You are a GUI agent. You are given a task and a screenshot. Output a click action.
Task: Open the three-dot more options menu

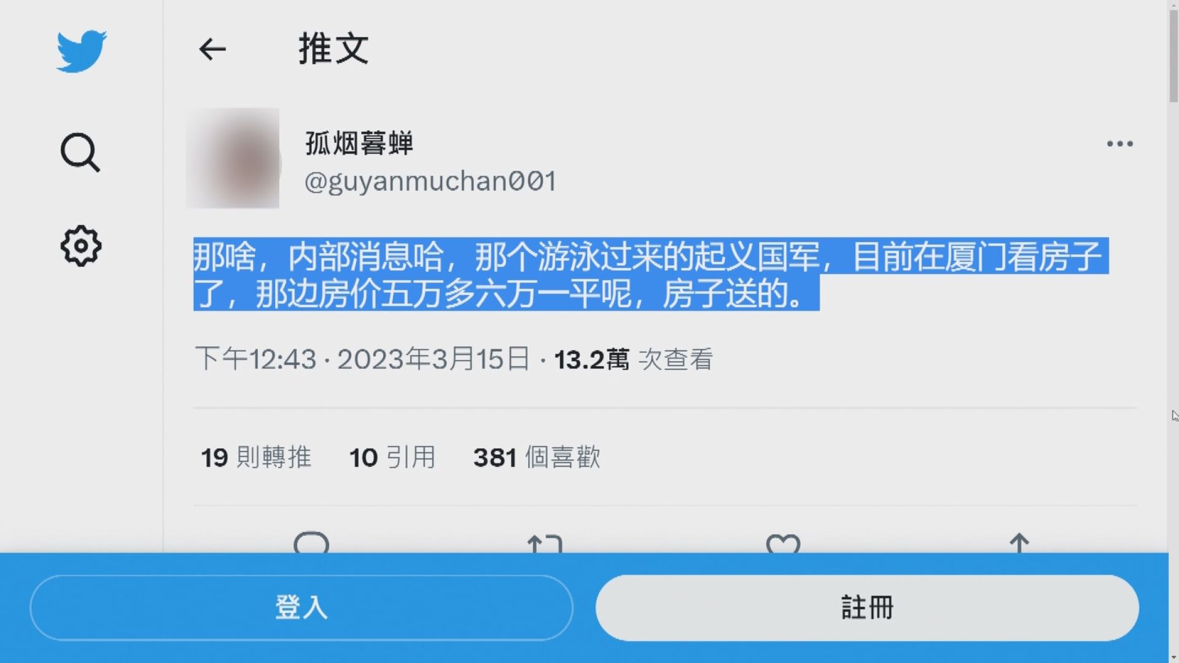pos(1119,144)
